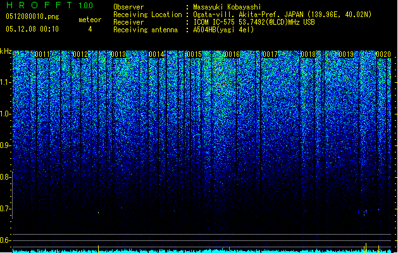Click the 0.6 frequency axis tick

[6, 240]
